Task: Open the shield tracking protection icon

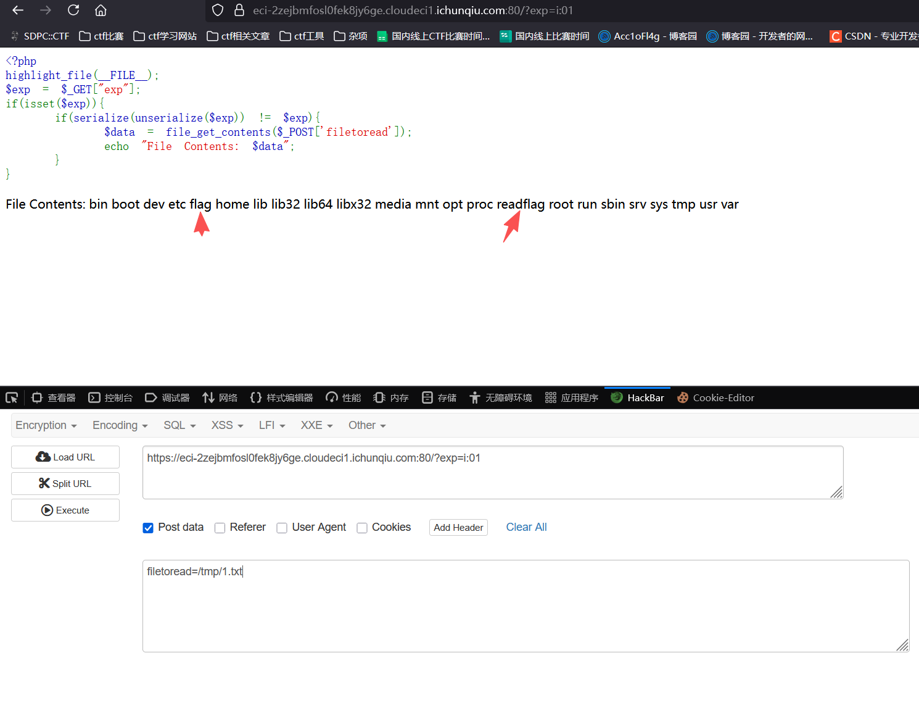Action: (218, 10)
